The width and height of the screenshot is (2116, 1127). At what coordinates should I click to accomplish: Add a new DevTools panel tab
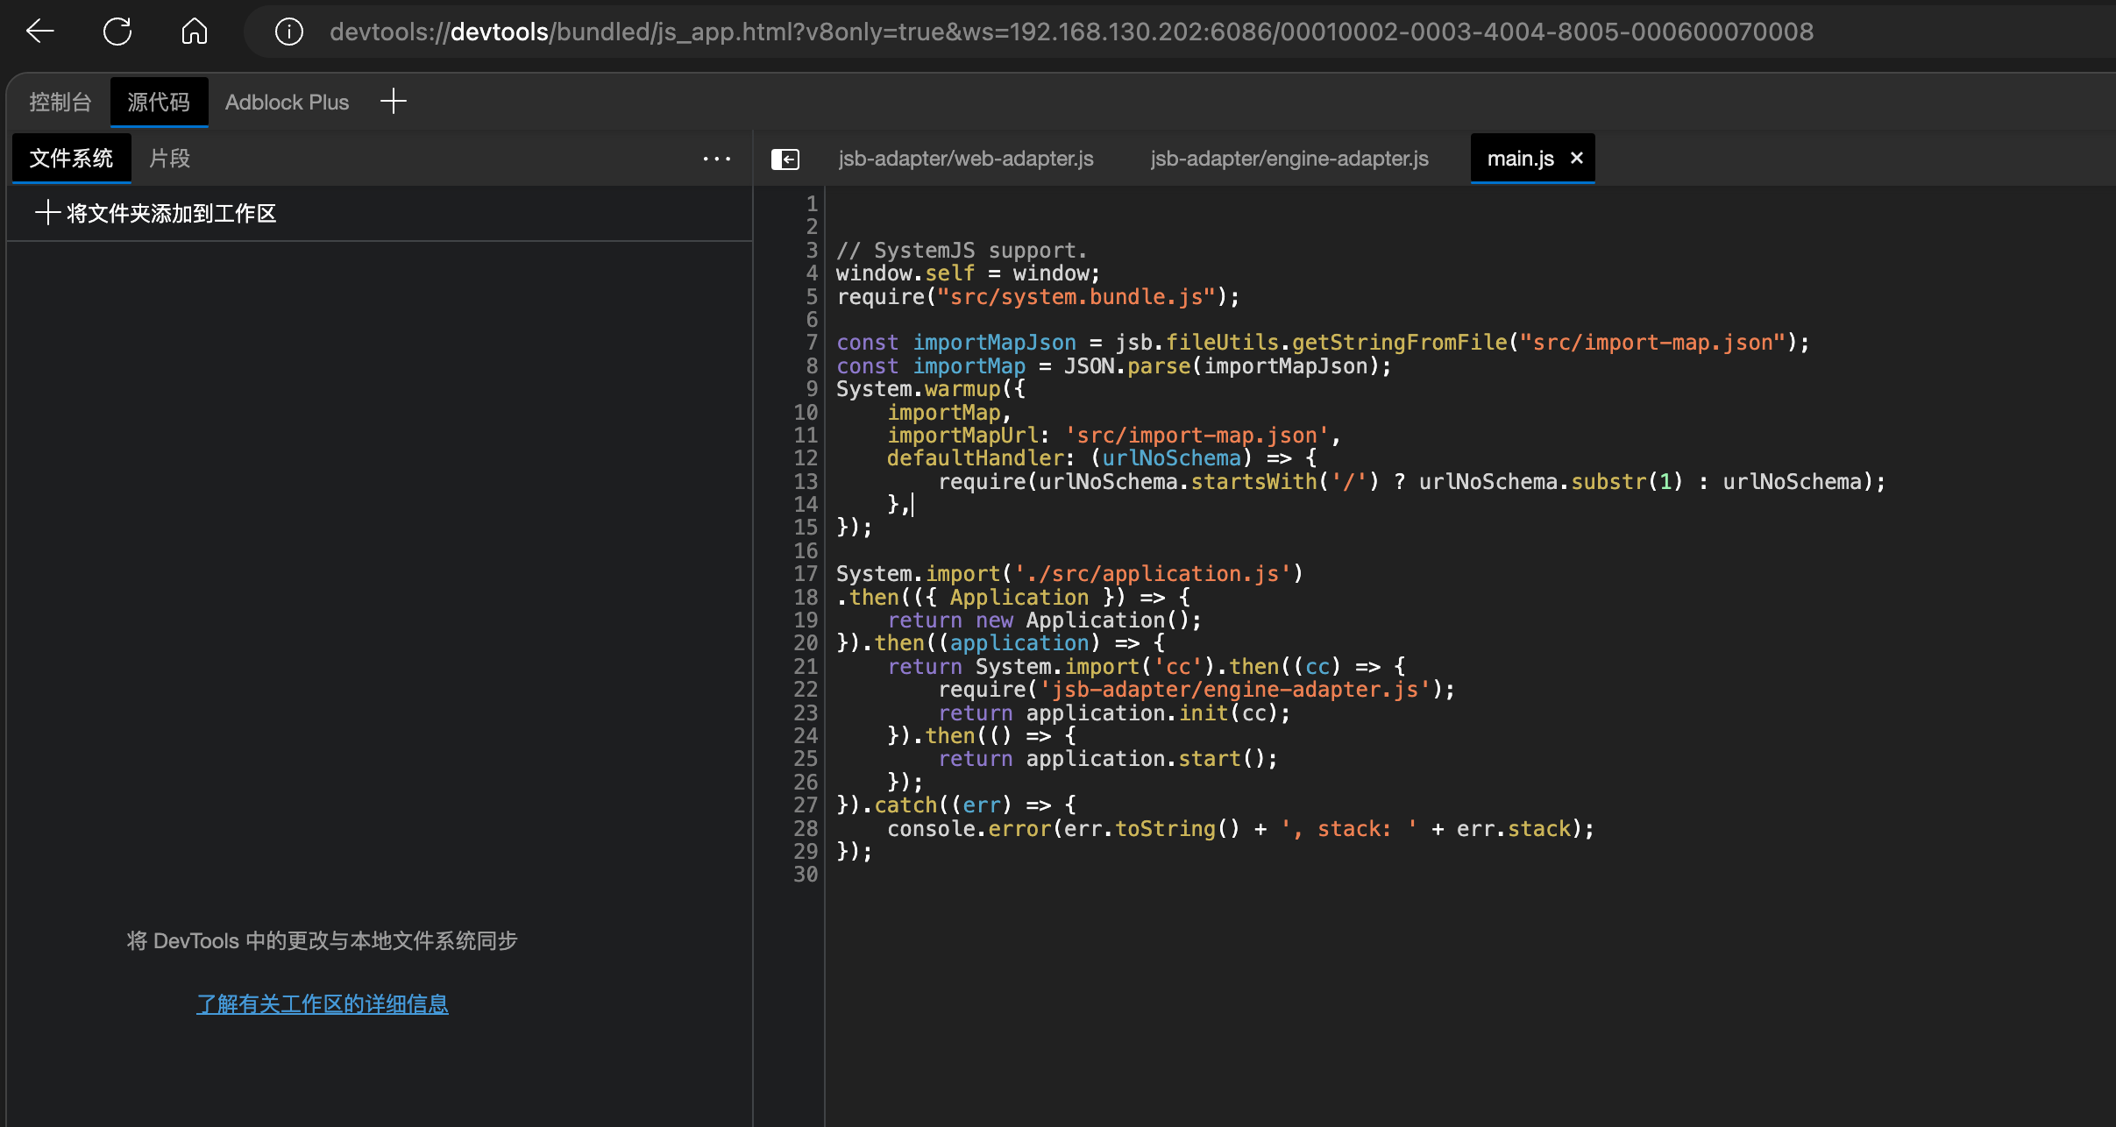pos(394,102)
